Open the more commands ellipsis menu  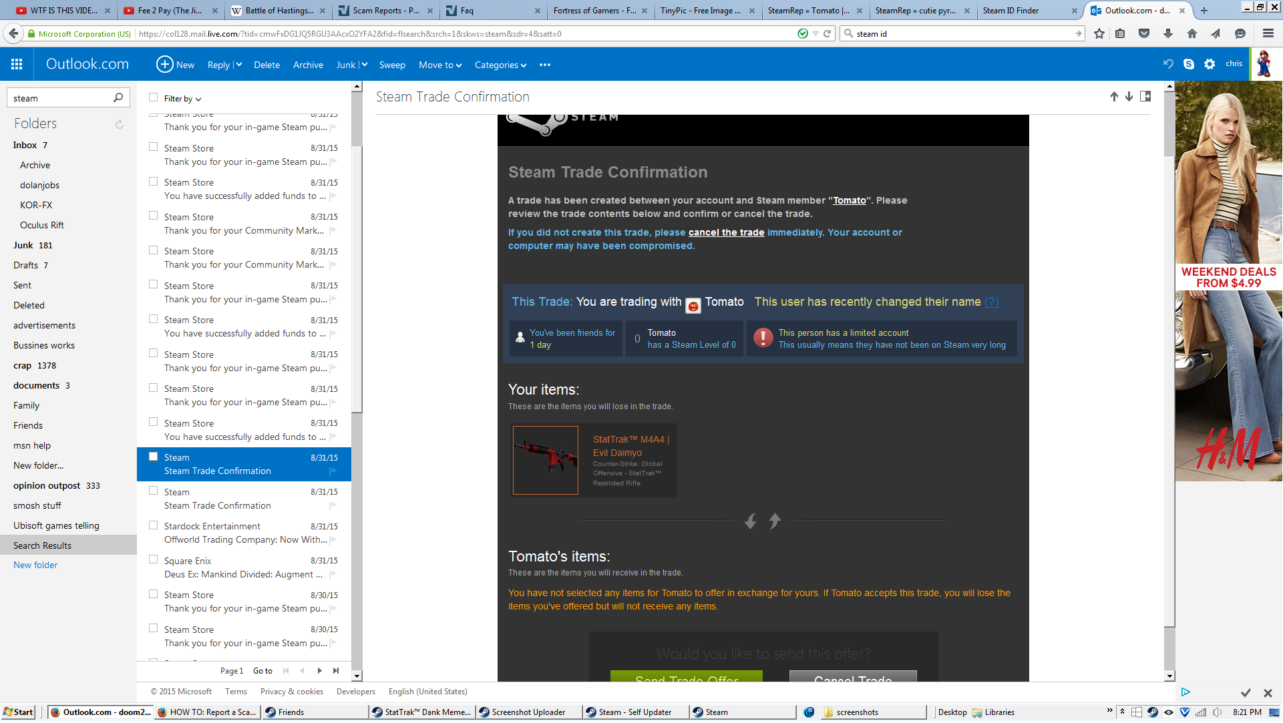(545, 65)
